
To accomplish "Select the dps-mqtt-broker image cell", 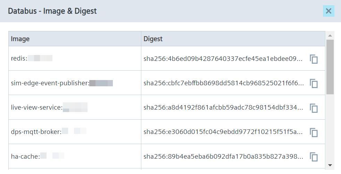I will pyautogui.click(x=75, y=132).
